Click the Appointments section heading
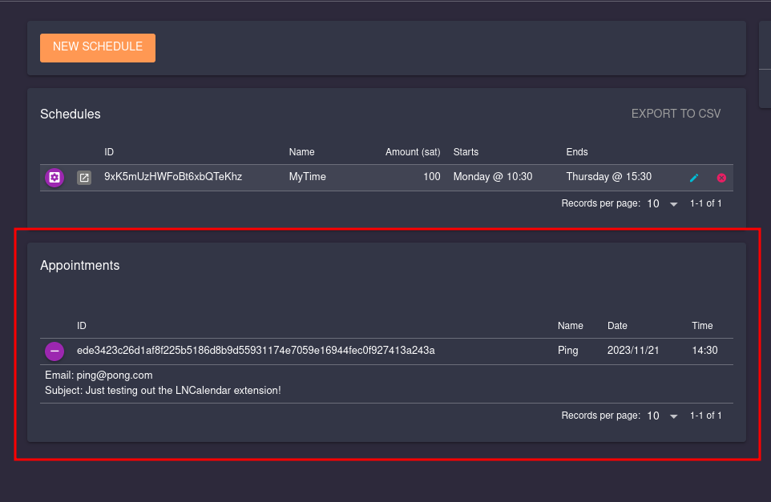 click(79, 266)
